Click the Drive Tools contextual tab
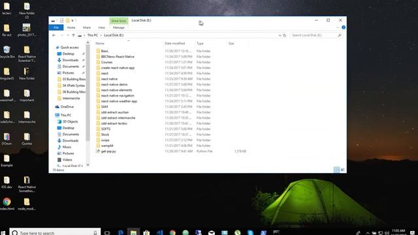418x235 pixels. click(119, 21)
